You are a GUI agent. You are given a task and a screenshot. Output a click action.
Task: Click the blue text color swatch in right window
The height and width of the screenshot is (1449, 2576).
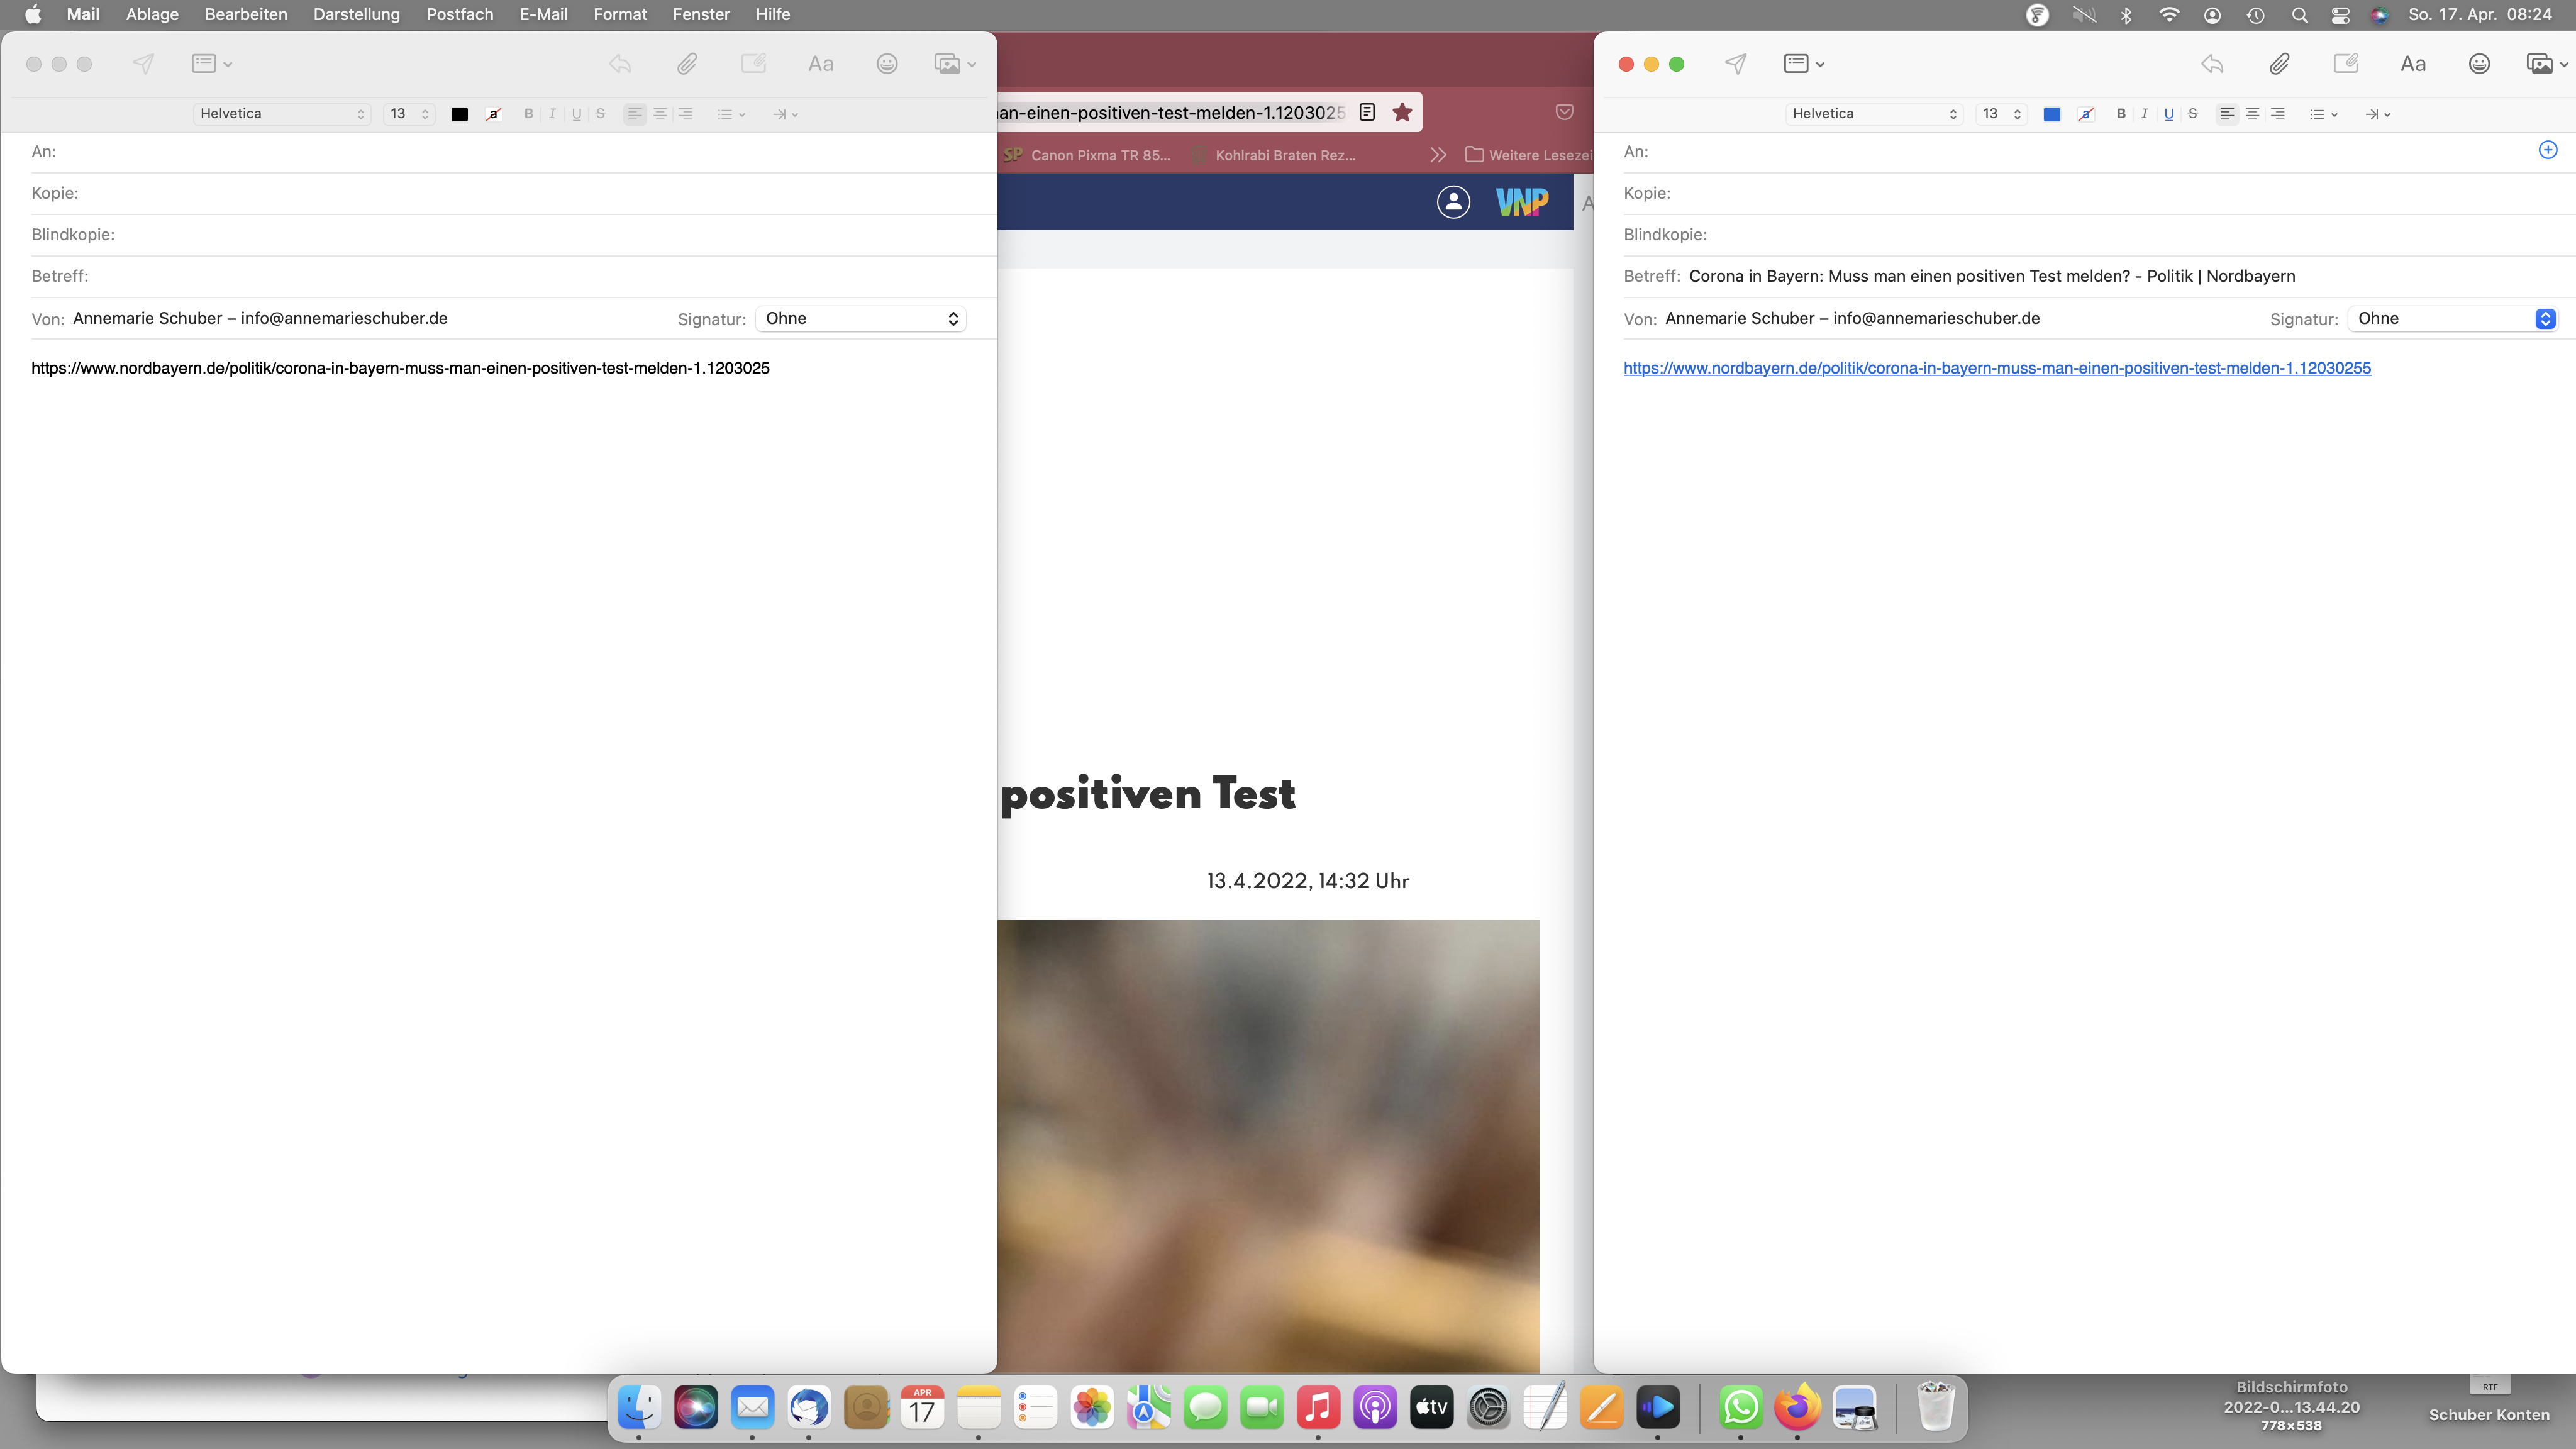click(2051, 114)
